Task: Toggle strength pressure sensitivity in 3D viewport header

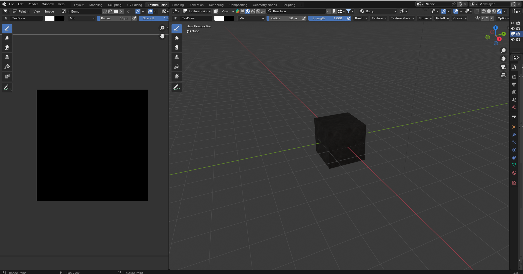Action: pos(349,18)
